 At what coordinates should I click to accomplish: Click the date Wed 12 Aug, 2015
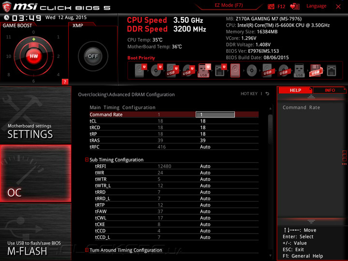click(x=66, y=17)
